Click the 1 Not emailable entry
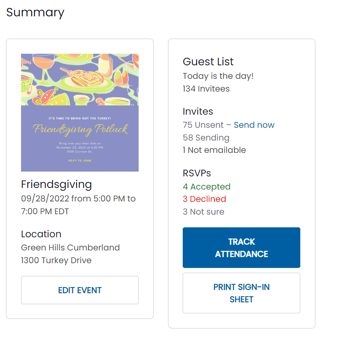The height and width of the screenshot is (342, 342). (214, 150)
